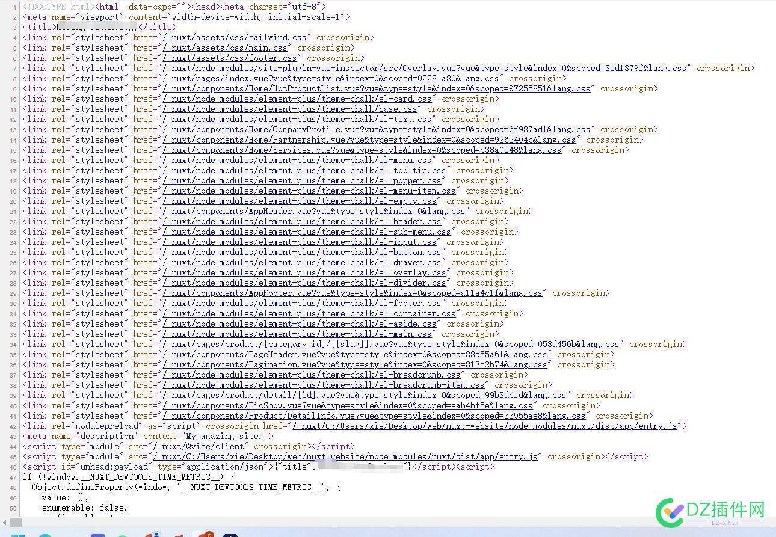Open the Services.vue stylesheet link
Screen dimensions: 776x537
pos(362,150)
